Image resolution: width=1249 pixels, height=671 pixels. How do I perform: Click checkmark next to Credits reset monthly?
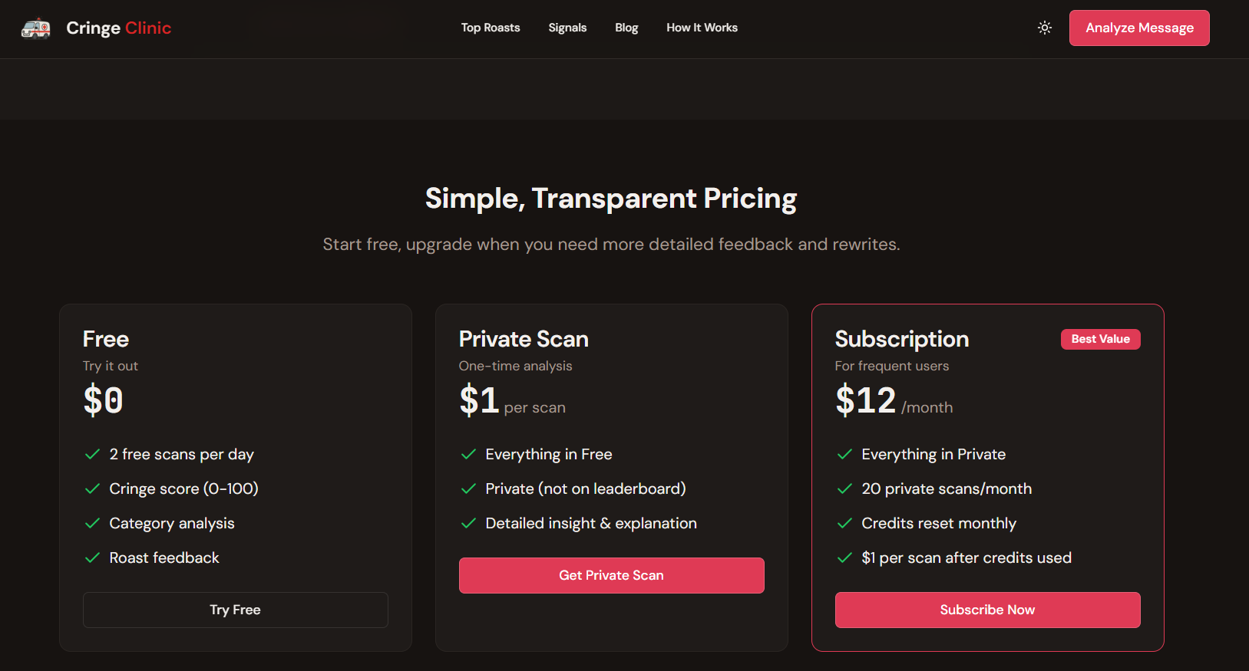pyautogui.click(x=844, y=523)
